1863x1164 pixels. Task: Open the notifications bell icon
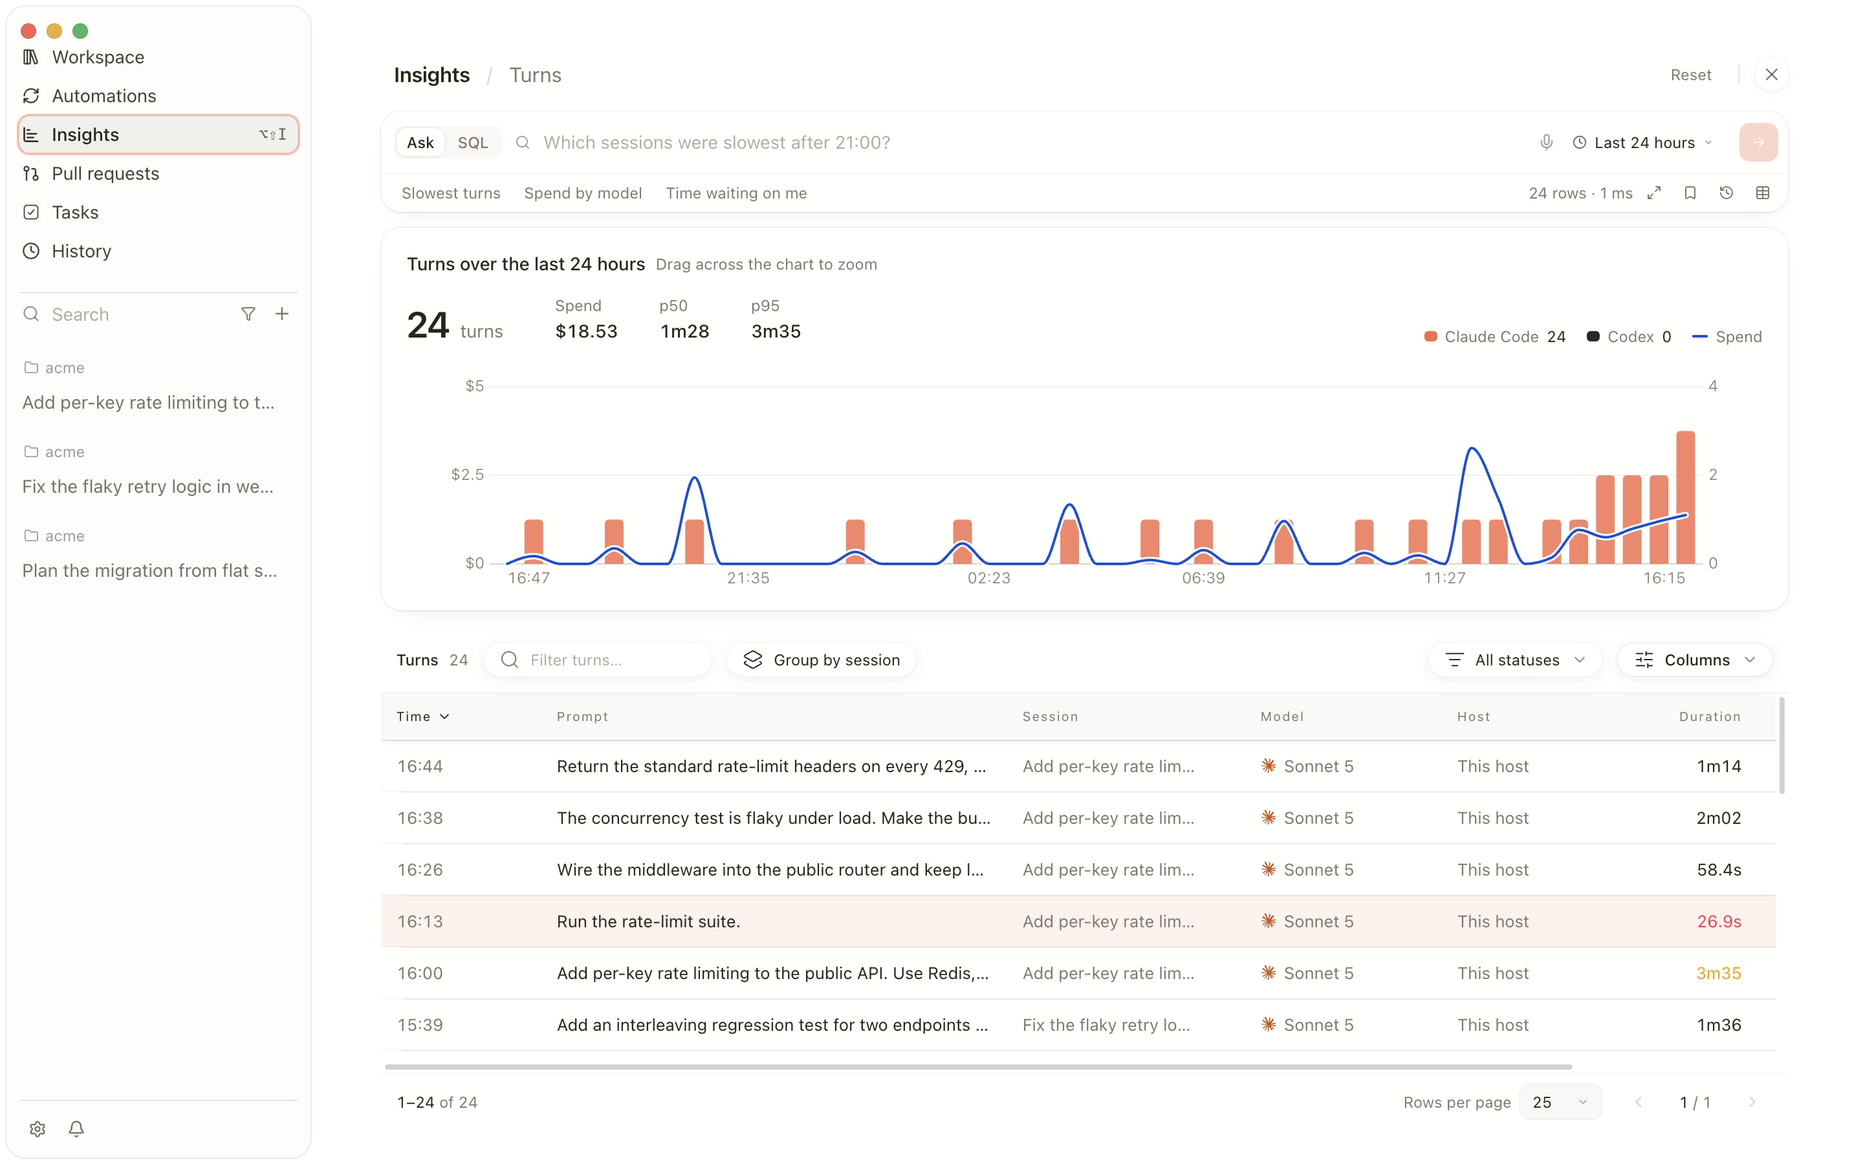76,1128
